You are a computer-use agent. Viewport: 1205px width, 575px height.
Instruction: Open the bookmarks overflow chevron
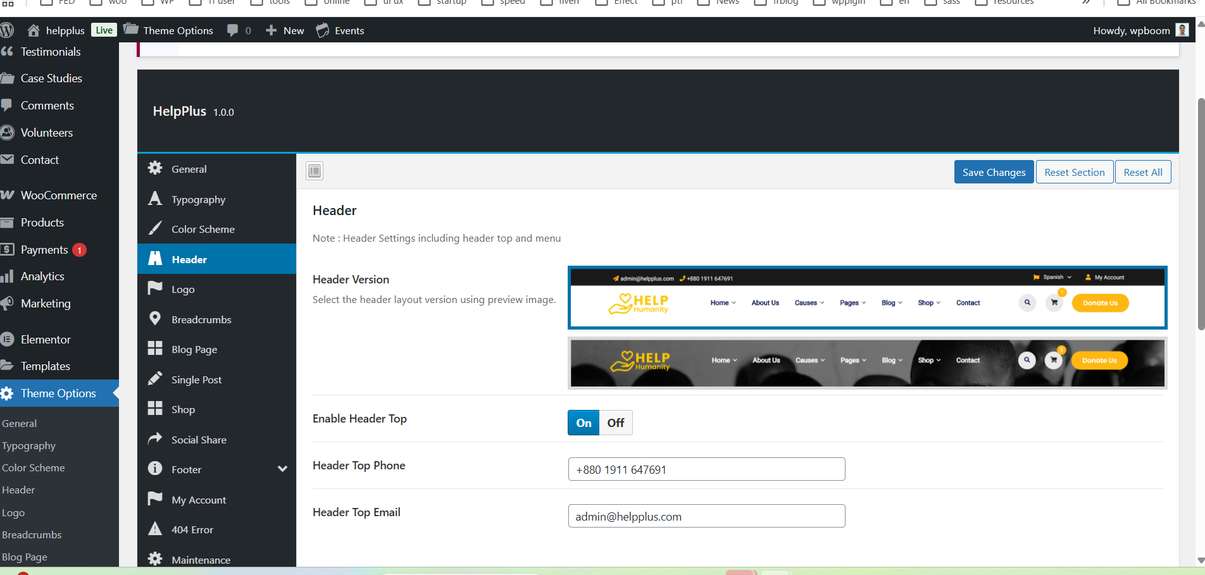tap(1086, 3)
